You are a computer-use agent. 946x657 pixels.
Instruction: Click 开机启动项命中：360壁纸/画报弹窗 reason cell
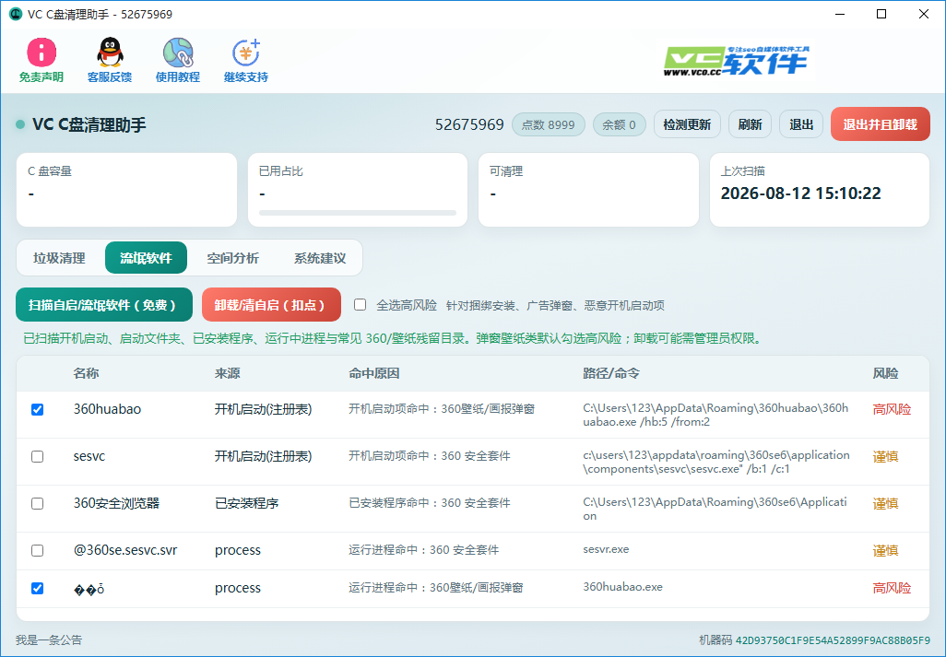[x=442, y=408]
